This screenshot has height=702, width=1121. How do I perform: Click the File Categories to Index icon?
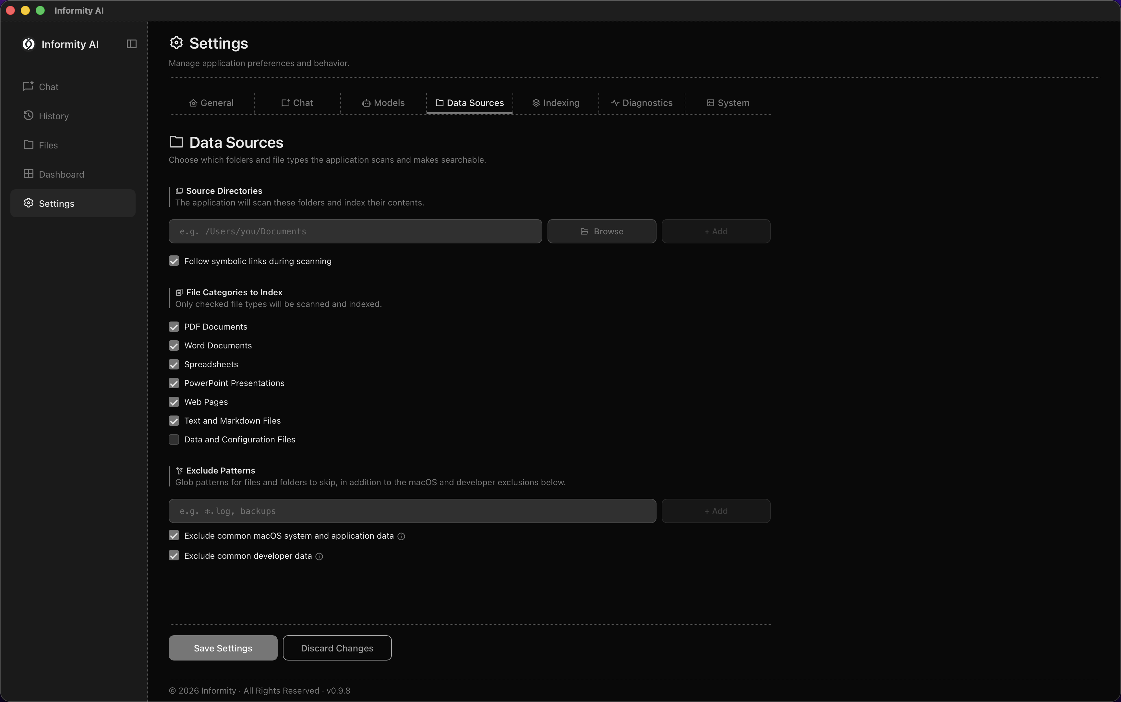tap(179, 292)
